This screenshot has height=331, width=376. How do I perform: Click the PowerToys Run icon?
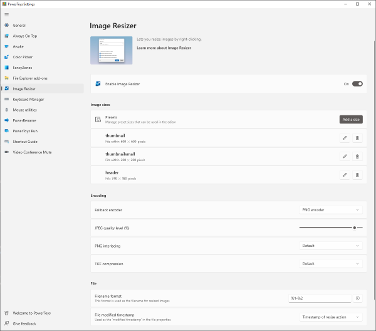click(x=7, y=131)
